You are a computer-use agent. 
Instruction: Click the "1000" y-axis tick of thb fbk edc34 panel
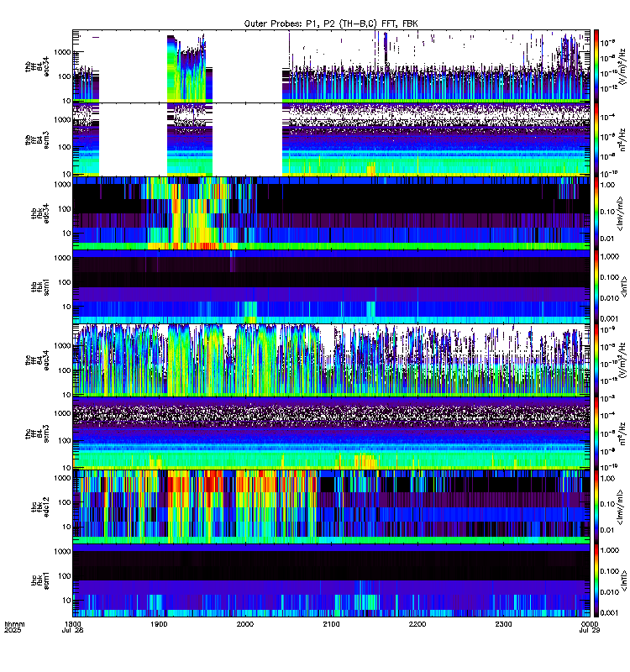pyautogui.click(x=62, y=185)
